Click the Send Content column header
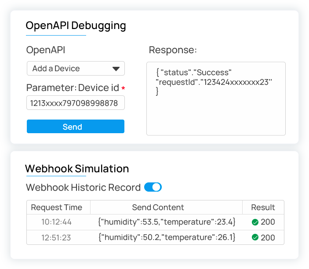The image size is (309, 269). tap(158, 207)
